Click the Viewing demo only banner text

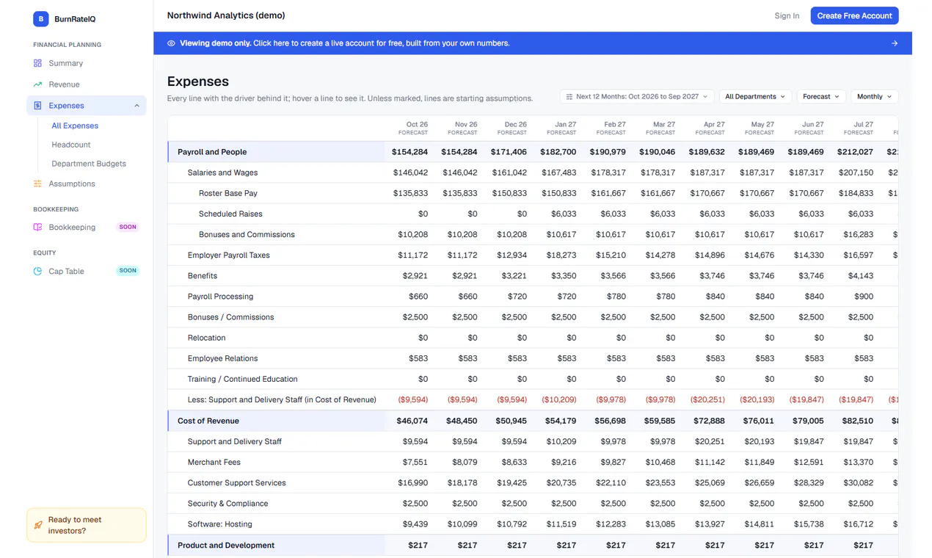345,43
